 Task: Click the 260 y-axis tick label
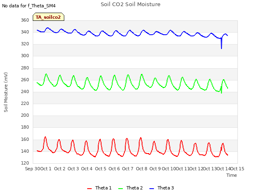(25, 80)
